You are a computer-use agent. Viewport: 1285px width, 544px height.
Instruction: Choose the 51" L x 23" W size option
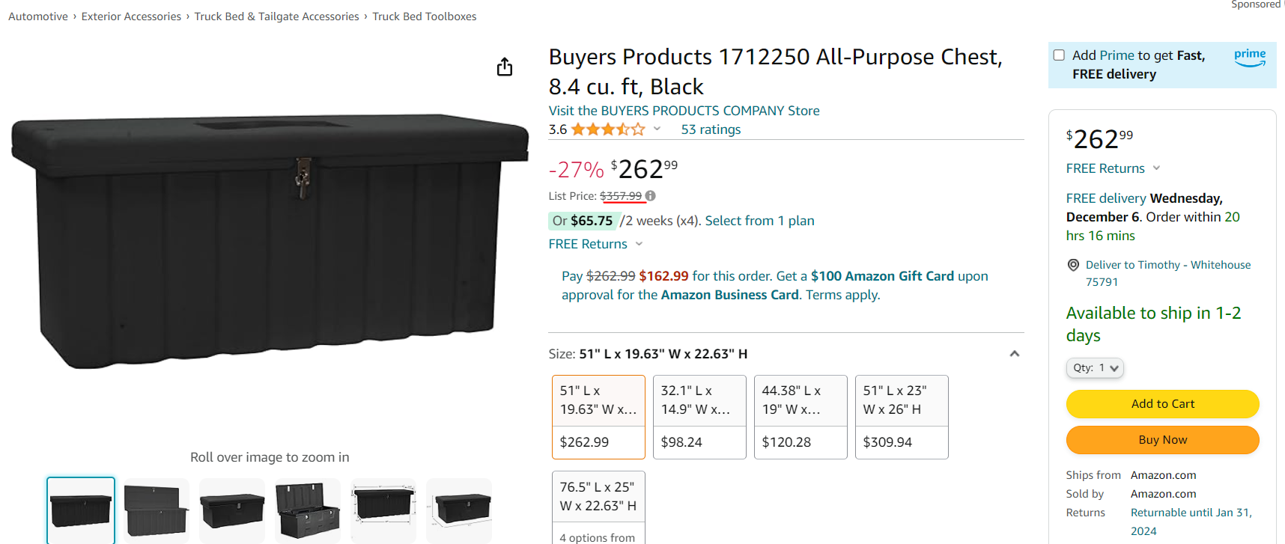902,417
